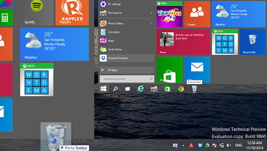Select Uninstall Dropbox in Start menu
This screenshot has width=267, height=151.
[x=127, y=58]
